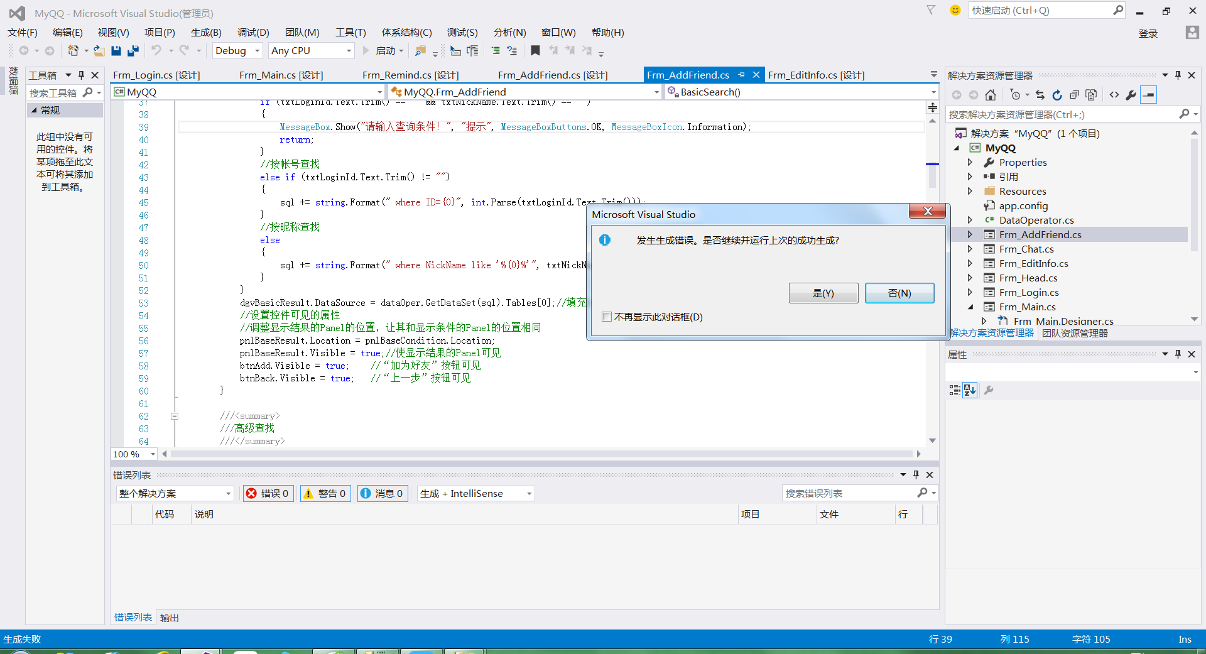1206x654 pixels.
Task: Click the 搜索错误列表 search field
Action: [859, 493]
